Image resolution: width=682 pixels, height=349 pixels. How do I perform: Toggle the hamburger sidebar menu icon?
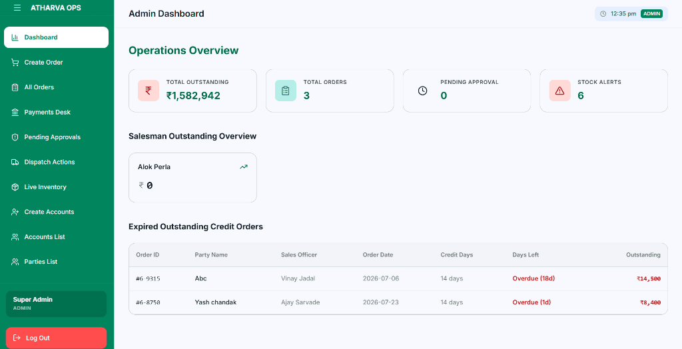pyautogui.click(x=17, y=8)
